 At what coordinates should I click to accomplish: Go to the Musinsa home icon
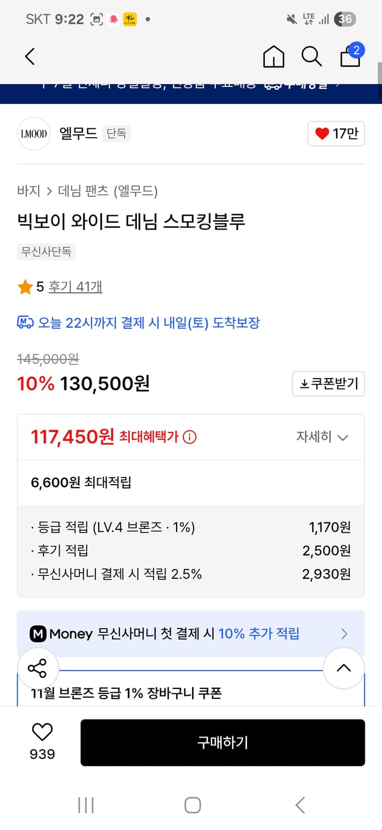[273, 56]
